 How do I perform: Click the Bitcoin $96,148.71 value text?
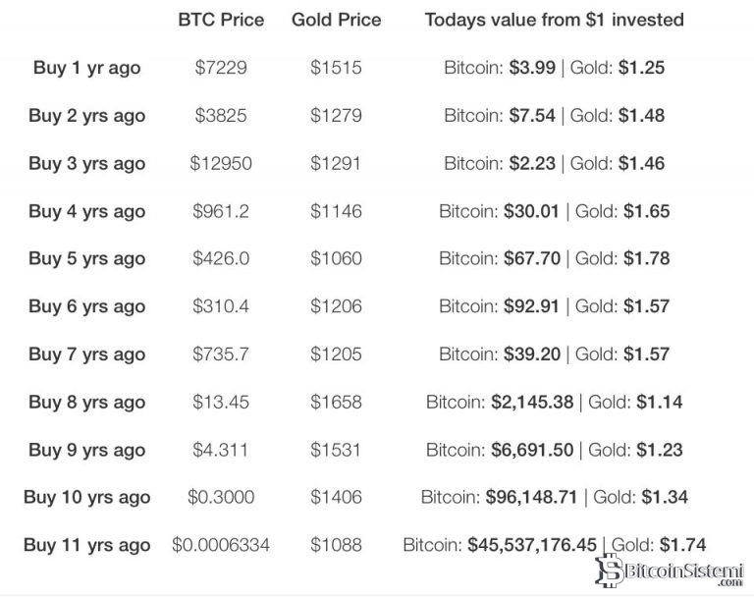[x=500, y=498]
